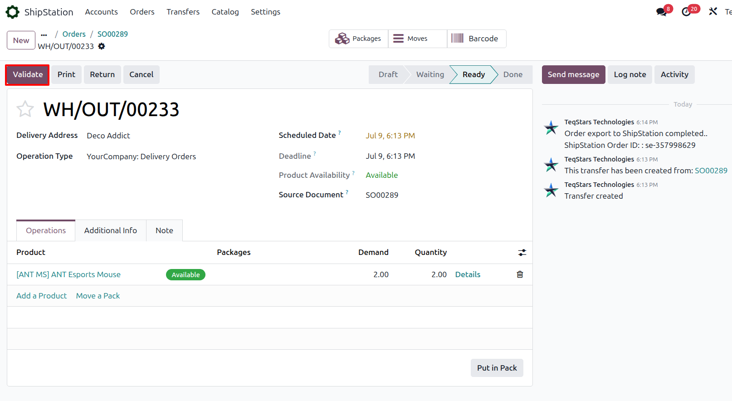The width and height of the screenshot is (732, 401).
Task: Click Send message in chatter
Action: [573, 74]
